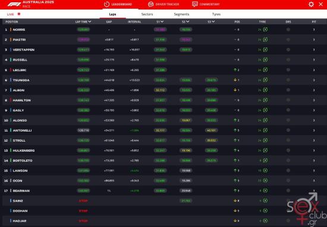
Task: Expand the Lap Time column dropdown
Action: click(90, 21)
